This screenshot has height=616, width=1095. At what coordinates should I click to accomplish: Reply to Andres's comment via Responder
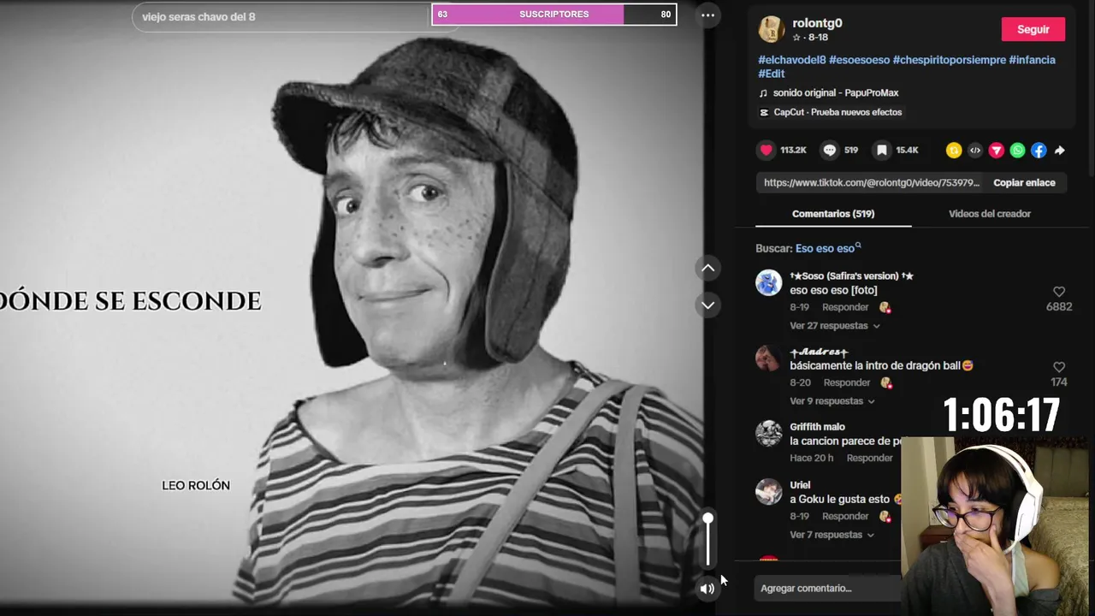[847, 382]
